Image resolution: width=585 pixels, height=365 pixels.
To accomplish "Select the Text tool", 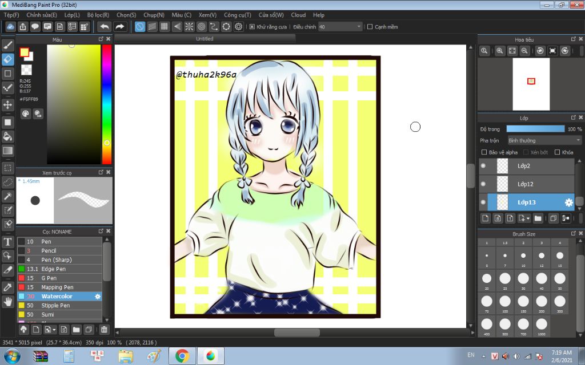I will (x=8, y=242).
